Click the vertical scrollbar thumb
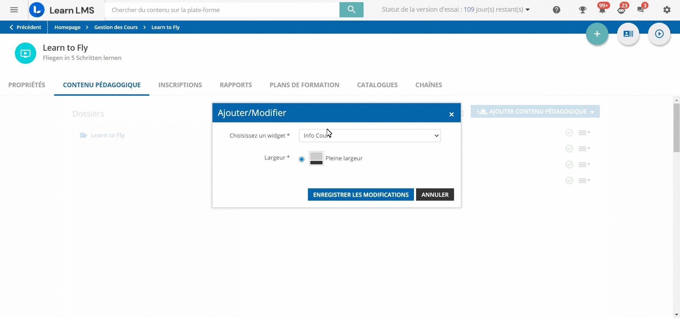680x318 pixels. point(676,128)
